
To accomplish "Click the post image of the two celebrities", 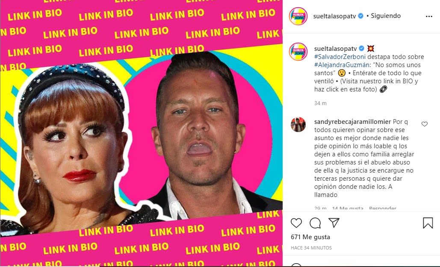I will 141,133.
